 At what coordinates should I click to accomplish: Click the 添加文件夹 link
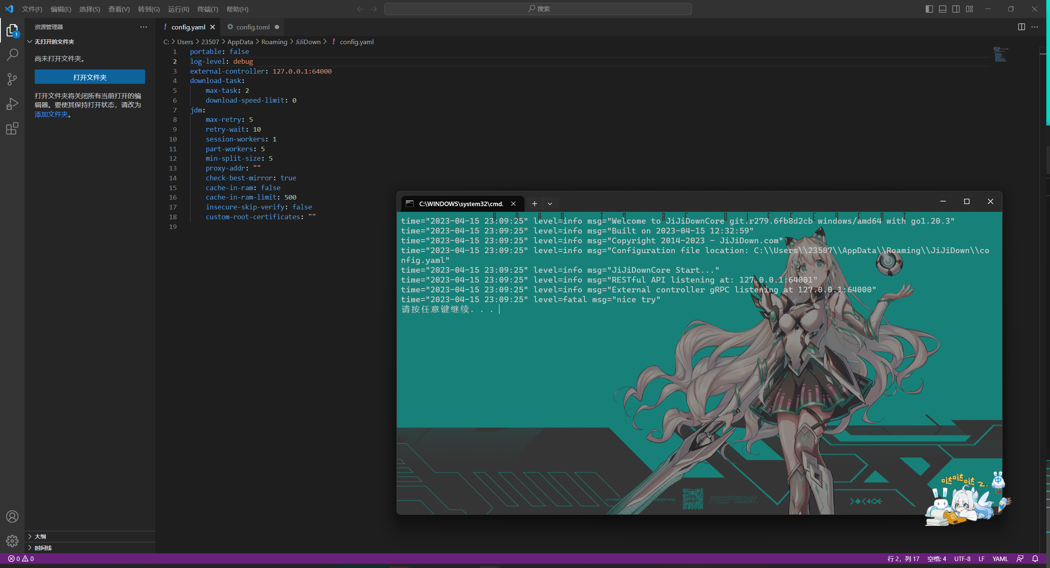[51, 114]
